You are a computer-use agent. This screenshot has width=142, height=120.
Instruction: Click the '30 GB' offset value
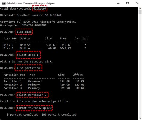(80, 88)
